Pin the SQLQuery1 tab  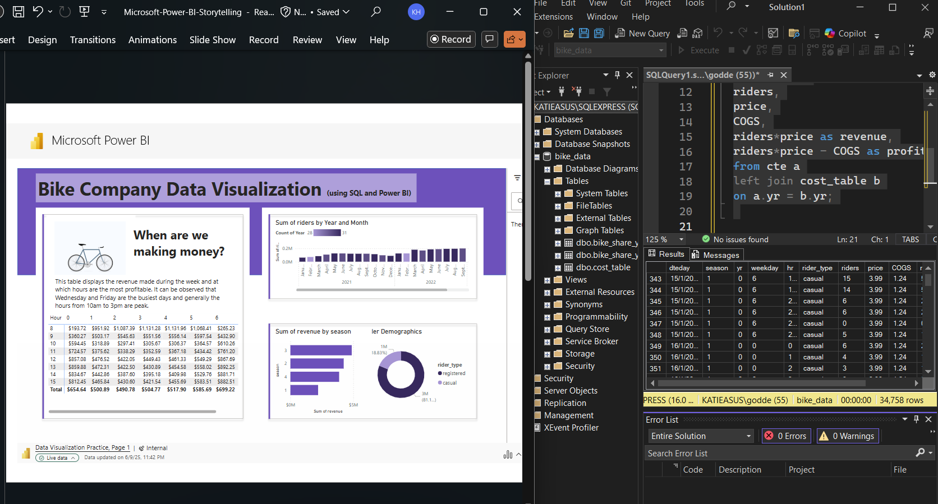pyautogui.click(x=771, y=75)
